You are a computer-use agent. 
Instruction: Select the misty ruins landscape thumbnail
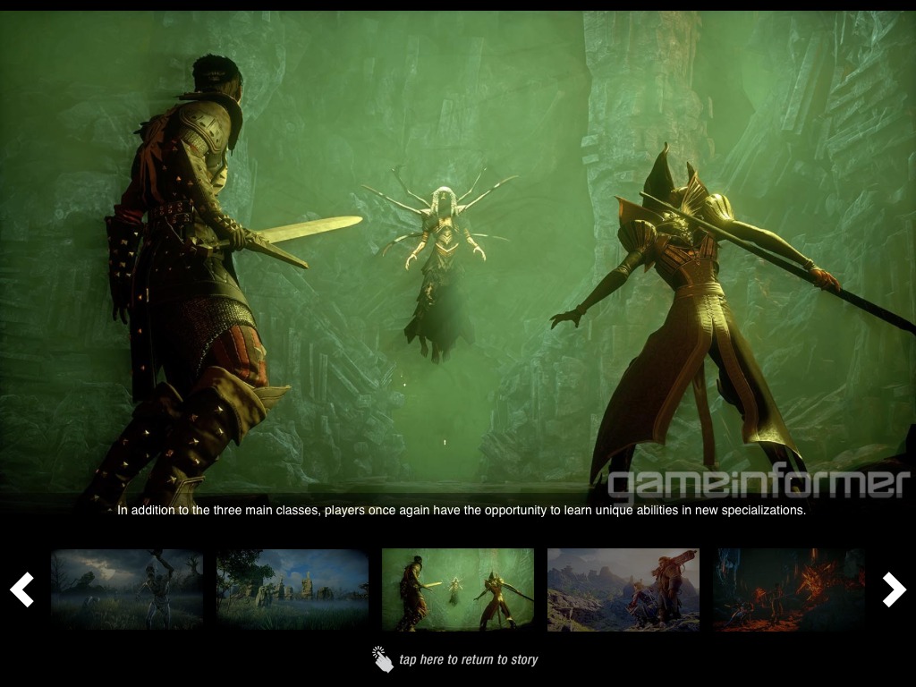293,589
